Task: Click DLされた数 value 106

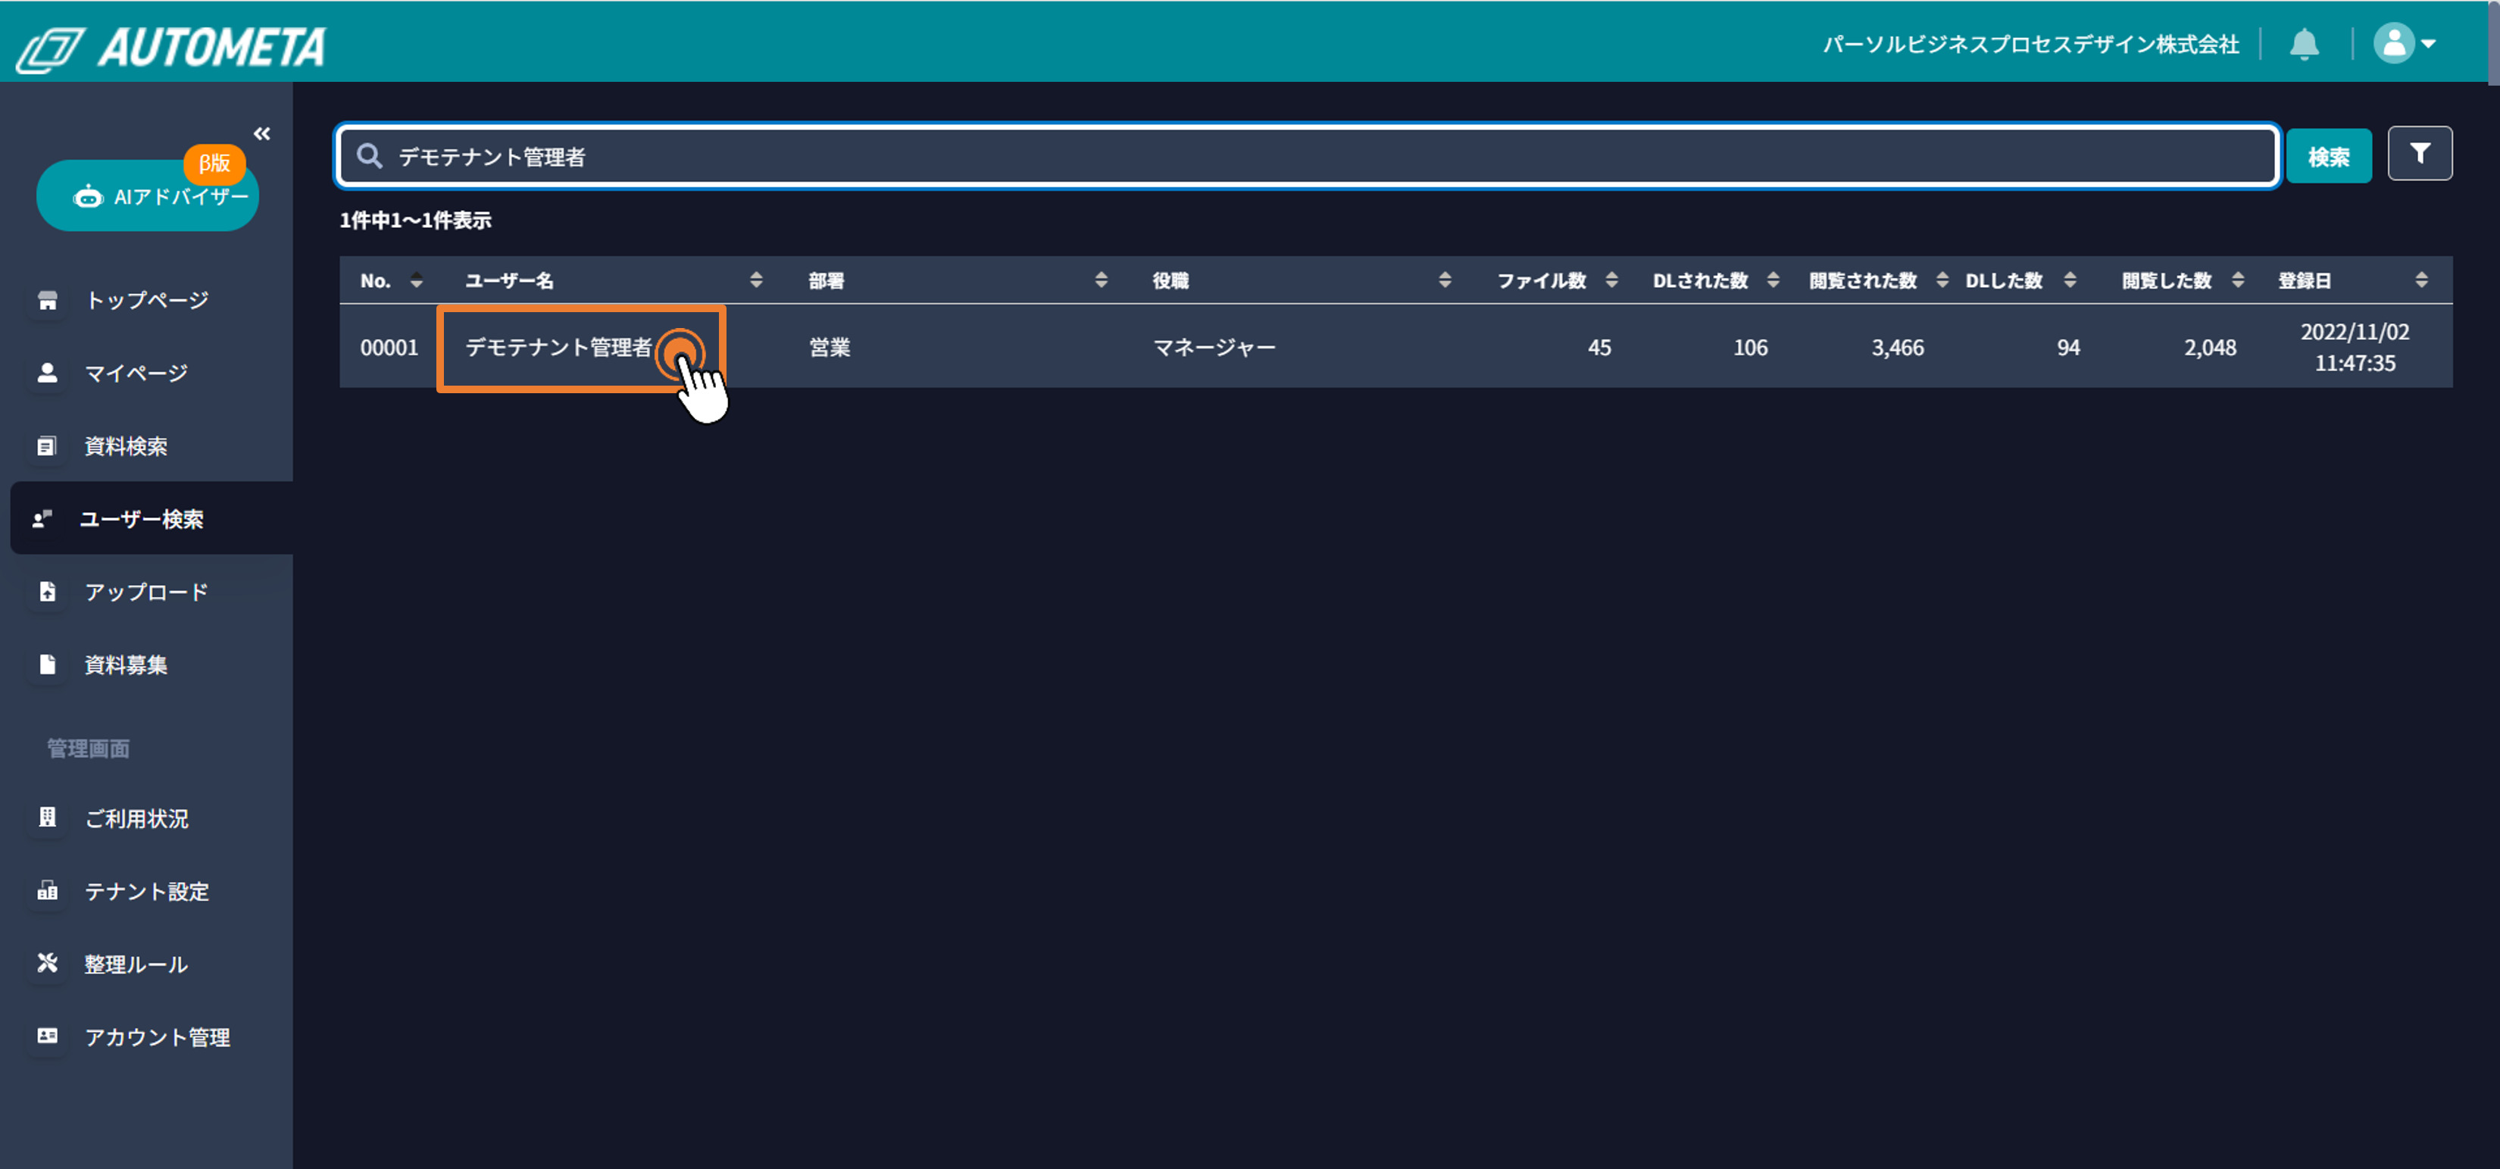Action: click(x=1750, y=348)
